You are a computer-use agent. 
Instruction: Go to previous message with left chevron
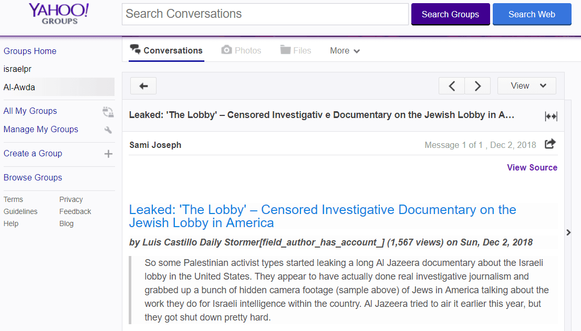452,86
